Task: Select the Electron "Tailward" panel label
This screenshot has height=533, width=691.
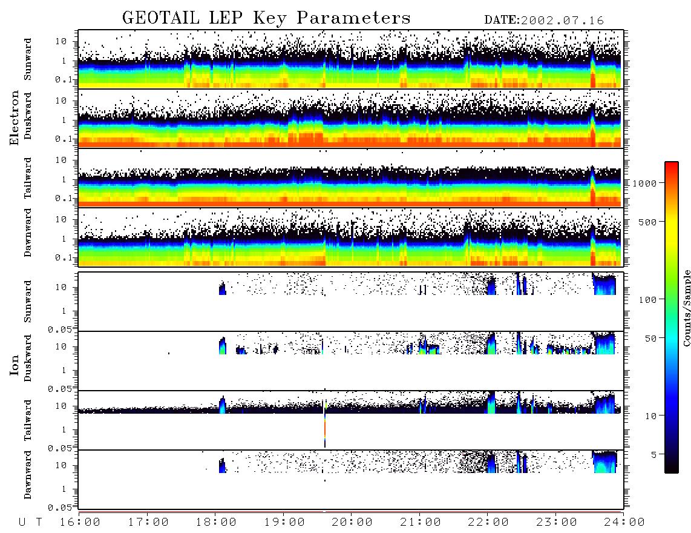Action: [28, 178]
